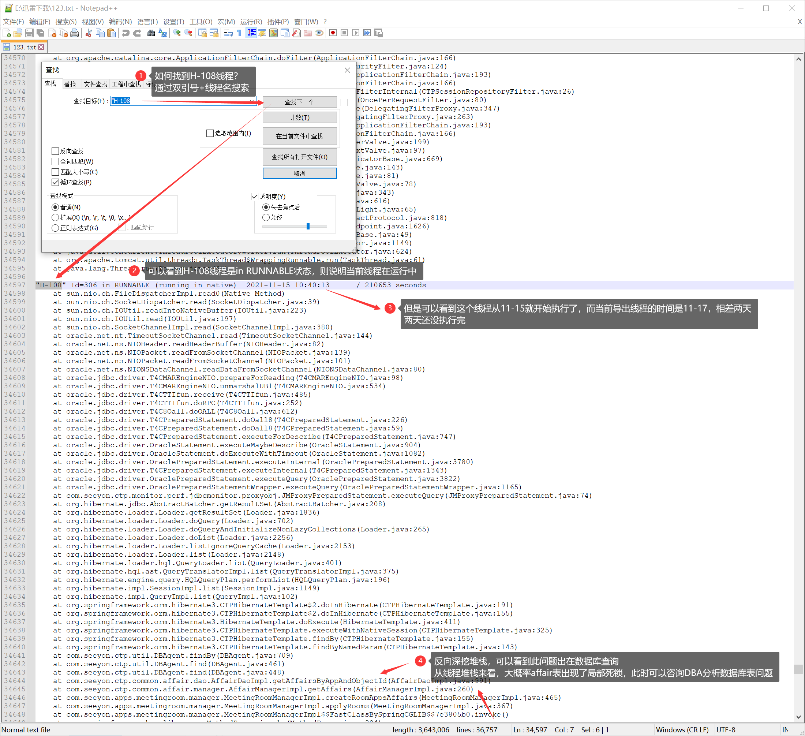
Task: Click the Undo arrow icon
Action: click(x=126, y=33)
